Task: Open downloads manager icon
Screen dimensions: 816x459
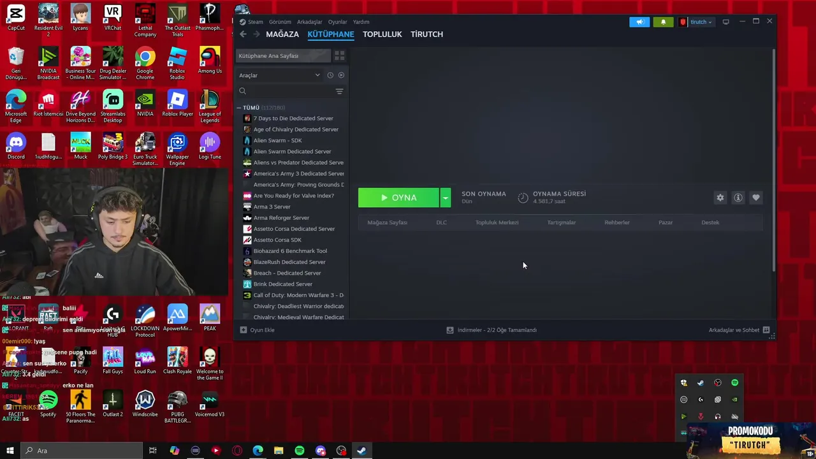Action: point(450,330)
